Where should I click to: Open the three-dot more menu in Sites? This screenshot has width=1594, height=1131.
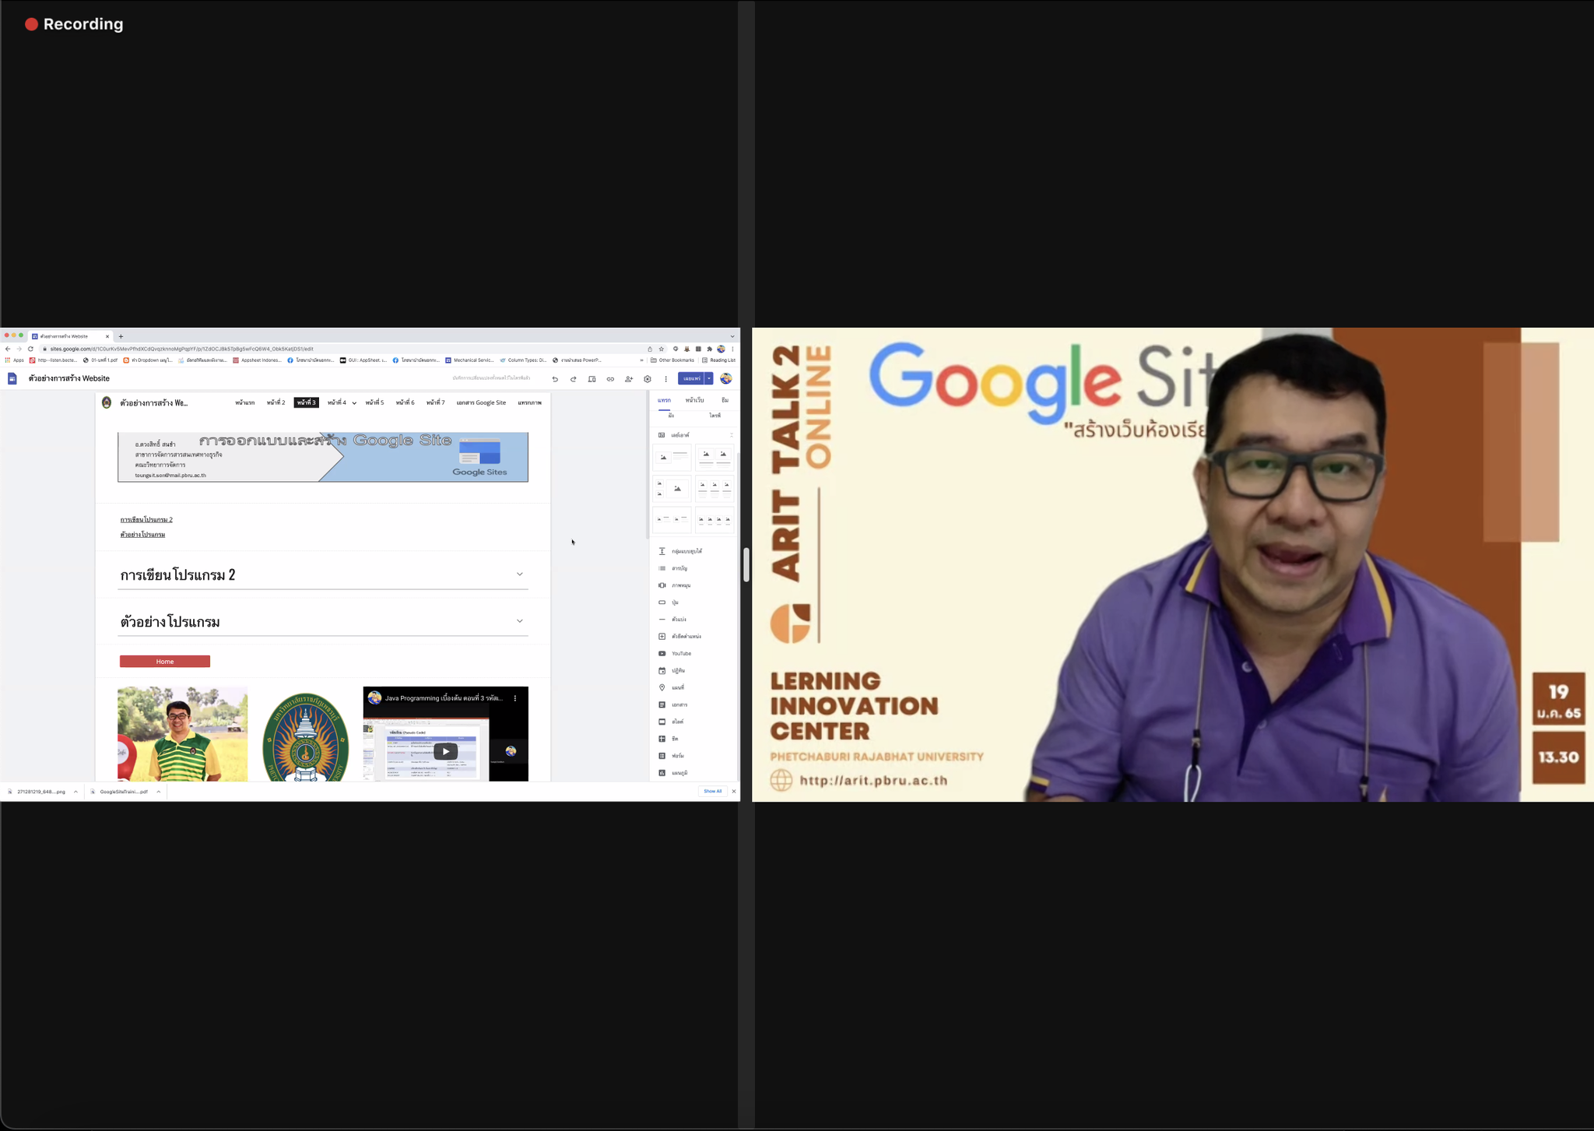click(666, 379)
